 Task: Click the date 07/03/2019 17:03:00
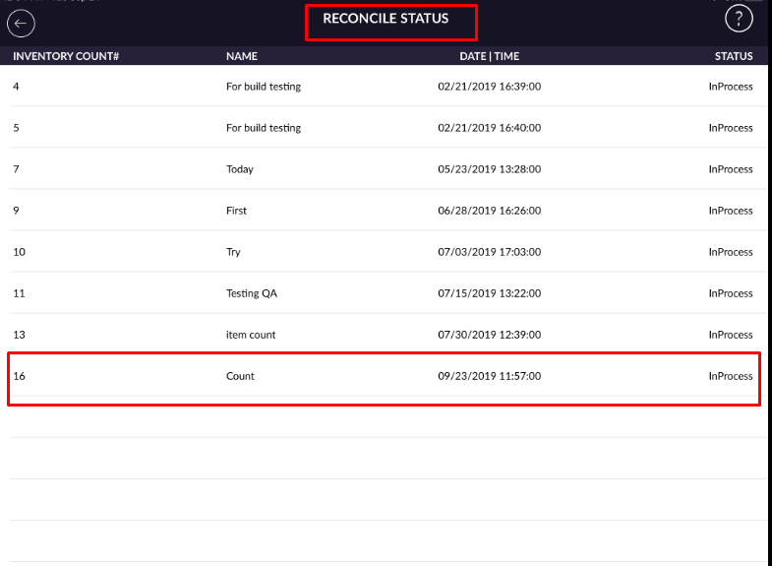[x=489, y=252]
